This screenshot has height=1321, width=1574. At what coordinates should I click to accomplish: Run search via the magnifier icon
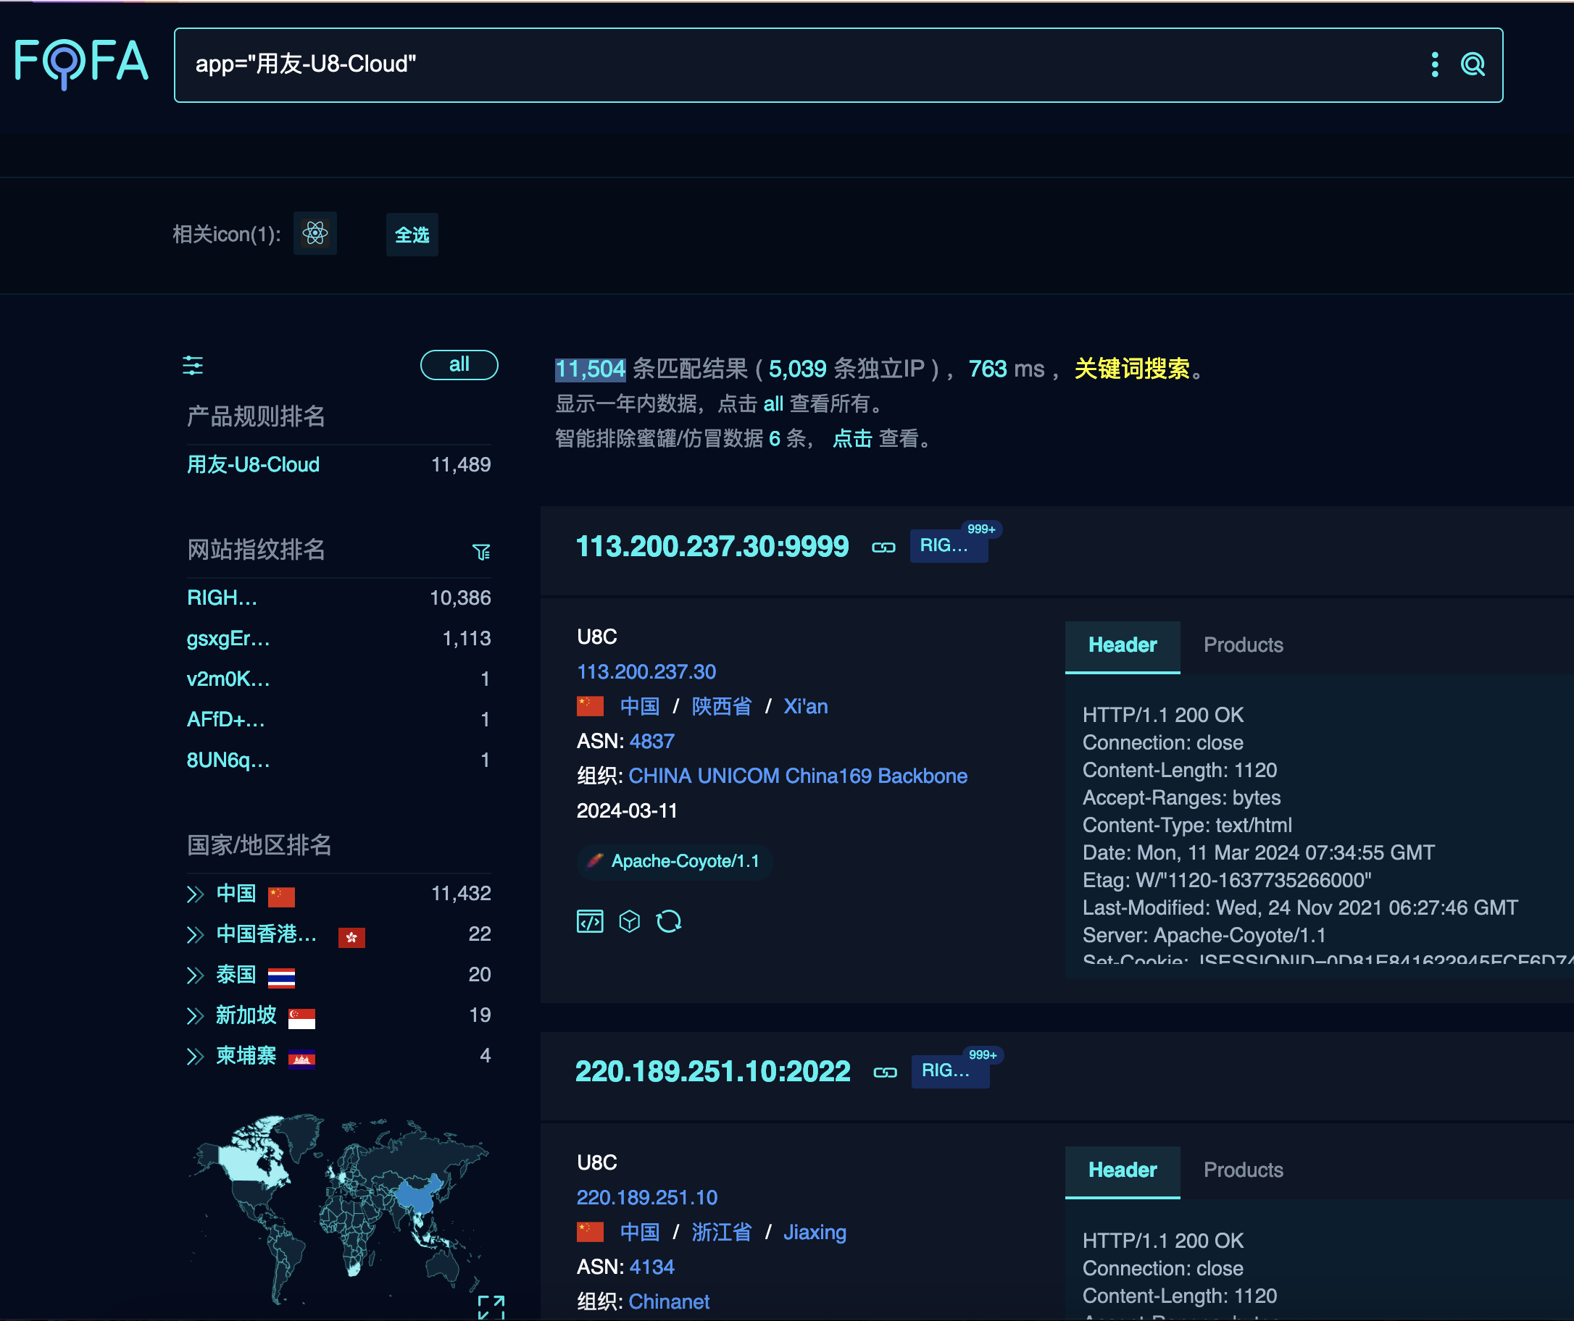(1473, 65)
